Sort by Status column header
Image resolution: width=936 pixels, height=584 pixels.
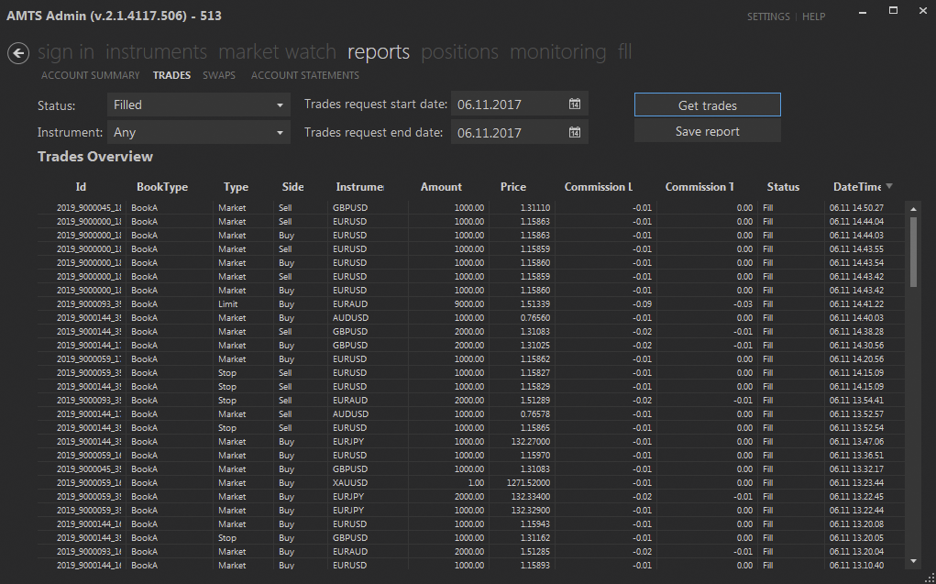[x=783, y=187]
